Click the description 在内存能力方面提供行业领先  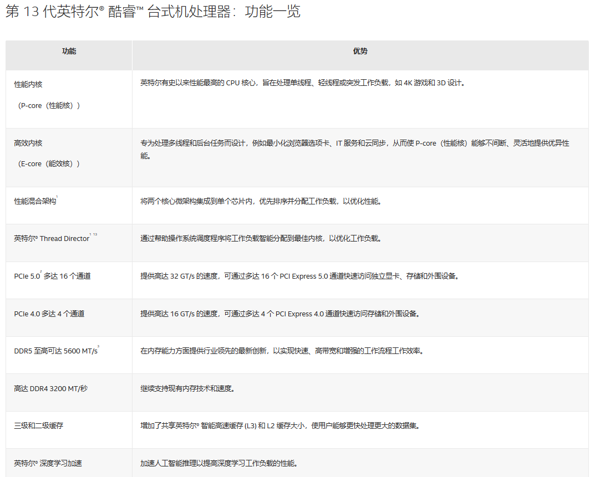click(283, 351)
